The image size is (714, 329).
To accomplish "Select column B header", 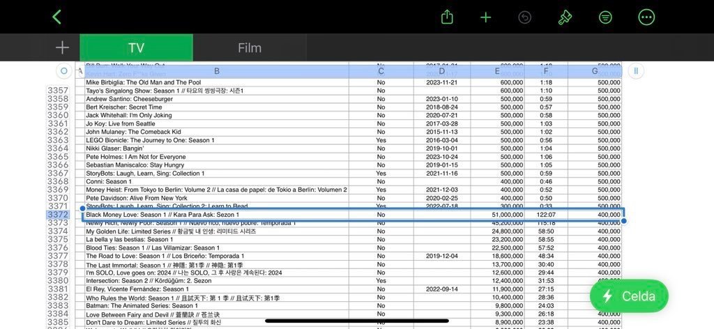I will [x=216, y=70].
